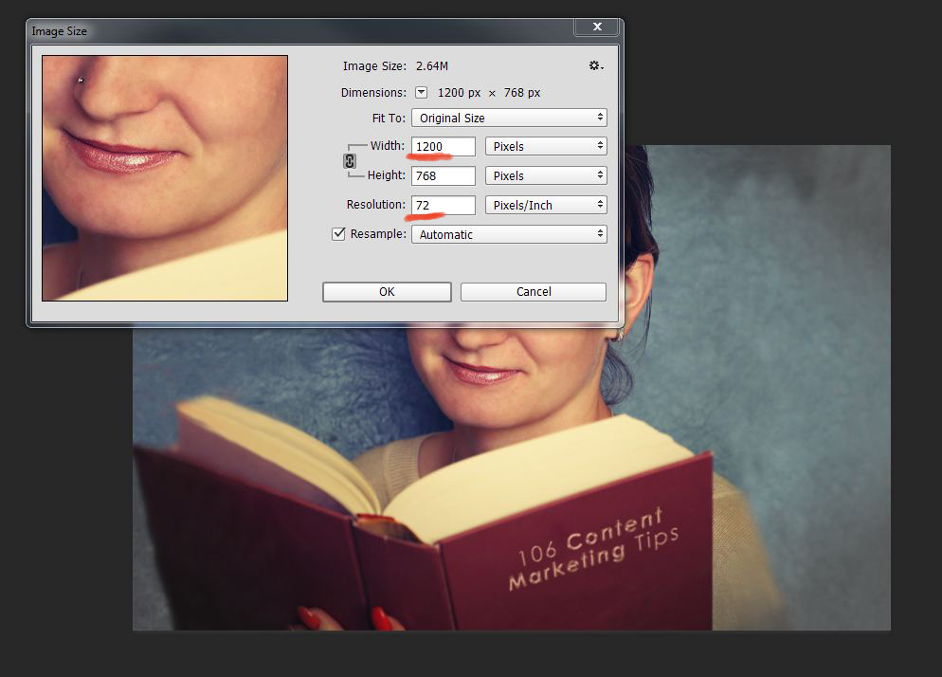Click the Width label text
942x677 pixels.
(x=387, y=146)
